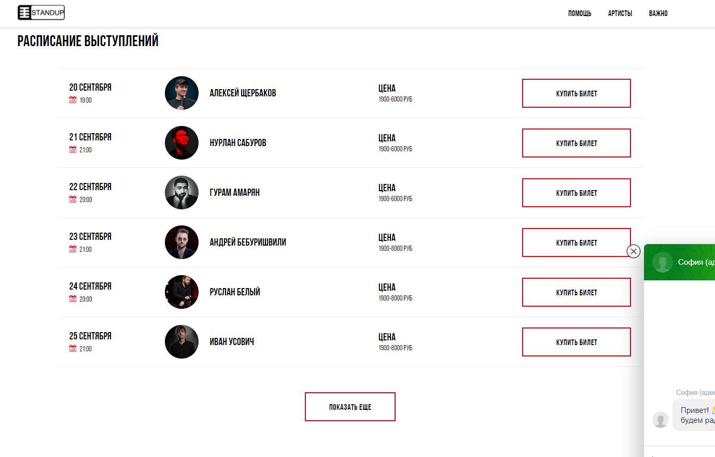Image resolution: width=715 pixels, height=457 pixels.
Task: Click the STANDUP logo in header
Action: [41, 12]
